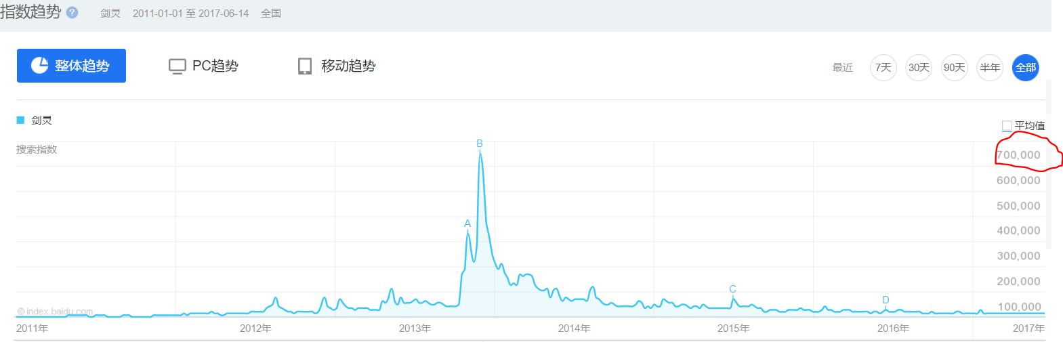Select the 90天 time range
The height and width of the screenshot is (342, 1063).
(x=954, y=67)
